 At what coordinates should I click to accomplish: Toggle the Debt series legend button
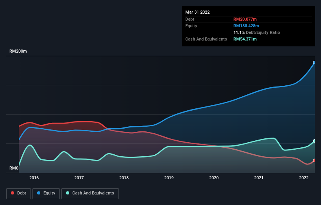19,193
